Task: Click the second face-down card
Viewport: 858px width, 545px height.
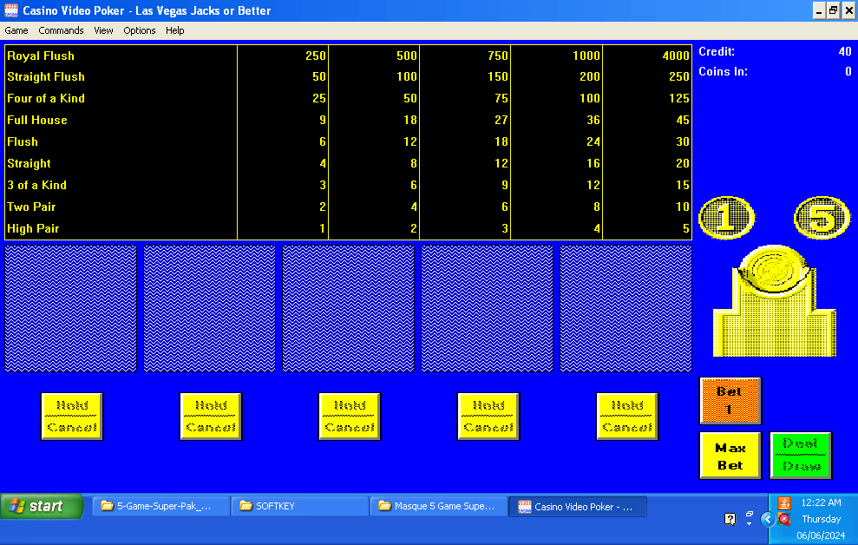Action: [210, 309]
